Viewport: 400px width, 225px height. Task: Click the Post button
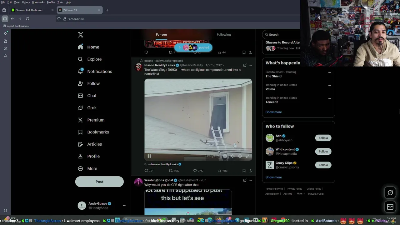point(99,182)
